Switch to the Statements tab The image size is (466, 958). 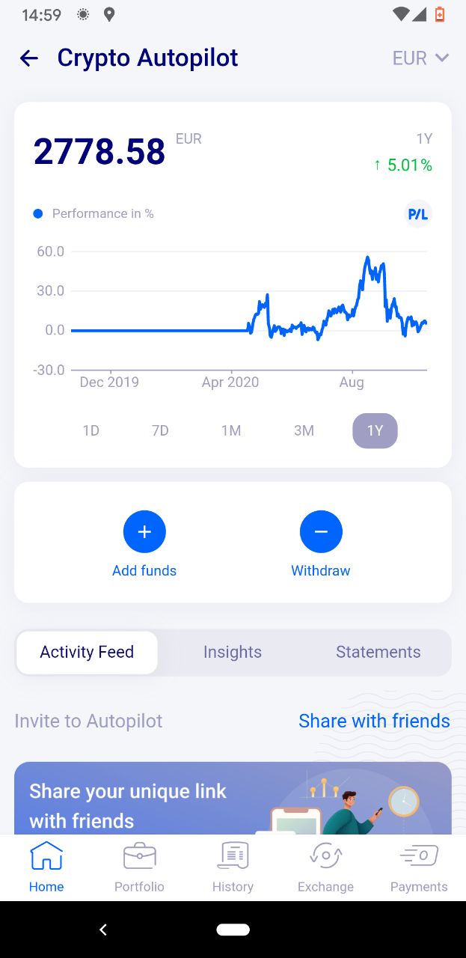[378, 652]
